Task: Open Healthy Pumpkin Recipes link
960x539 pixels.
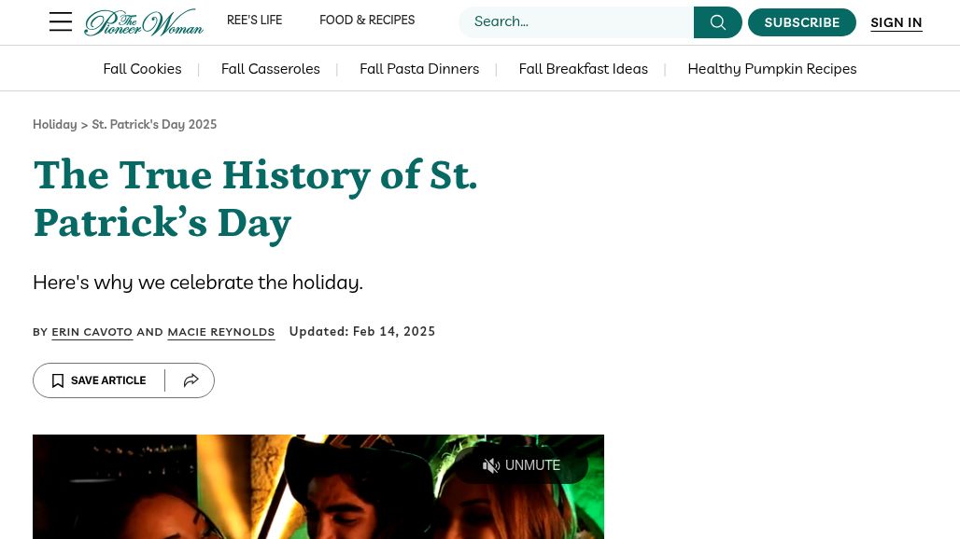Action: click(771, 69)
